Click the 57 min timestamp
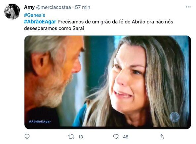This screenshot has height=144, width=196. coord(83,7)
